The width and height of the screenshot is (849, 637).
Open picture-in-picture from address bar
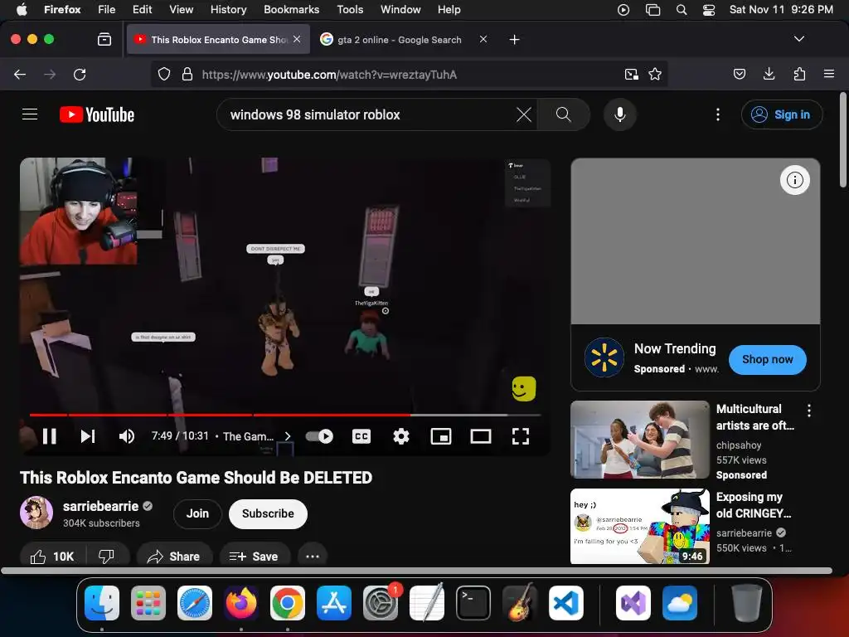(631, 74)
